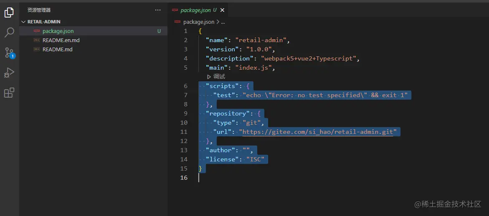This screenshot has width=489, height=216.
Task: Click the 调试 debug code lens
Action: pyautogui.click(x=216, y=77)
